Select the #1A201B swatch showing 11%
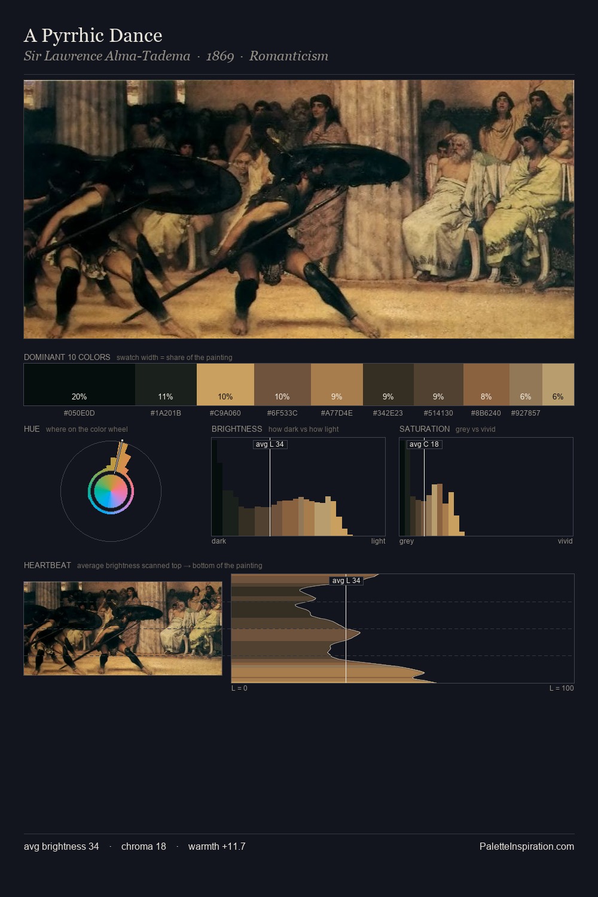Screen dimensions: 598x897 166,385
